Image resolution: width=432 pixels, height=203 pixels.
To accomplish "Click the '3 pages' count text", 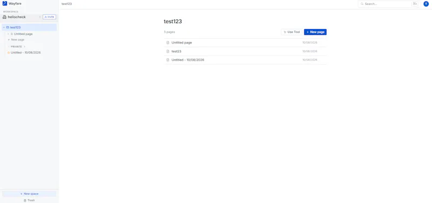I will [170, 32].
